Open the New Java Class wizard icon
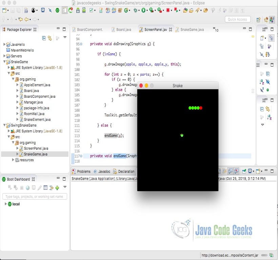 coord(125,10)
